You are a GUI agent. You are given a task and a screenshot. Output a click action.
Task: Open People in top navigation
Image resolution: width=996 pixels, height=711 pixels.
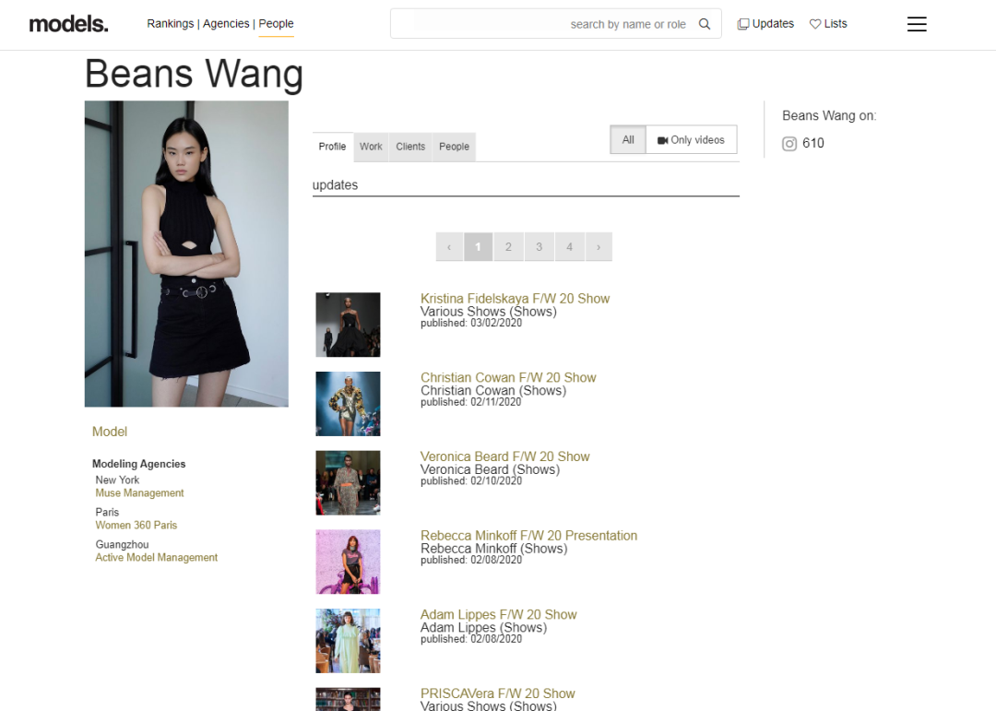(x=276, y=23)
